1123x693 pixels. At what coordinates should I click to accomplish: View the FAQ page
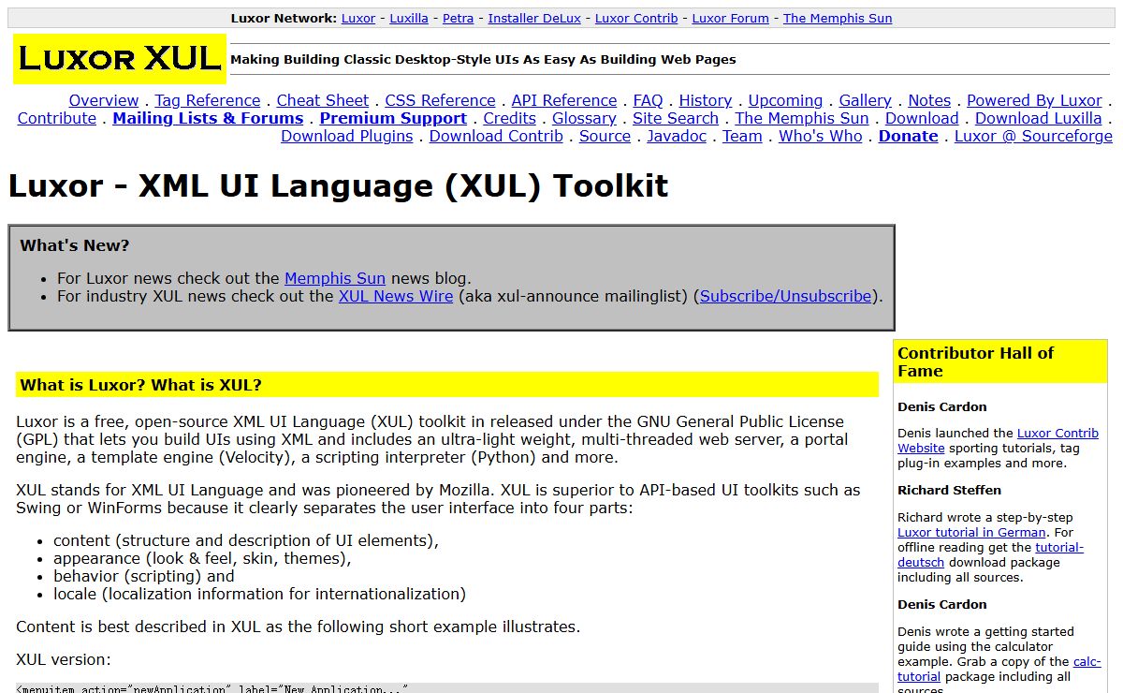pos(648,100)
